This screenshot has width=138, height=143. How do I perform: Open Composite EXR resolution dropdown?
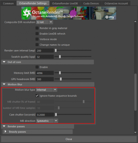coord(44,22)
